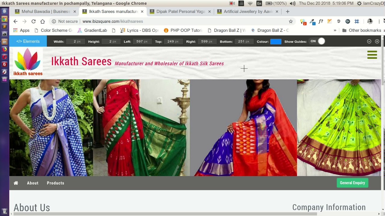The image size is (385, 216).
Task: Expand the ruler toolbar down-chevron options
Action: (x=369, y=41)
